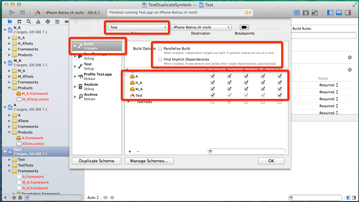The image size is (359, 202).
Task: Click the targets filter field in scheme sheet
Action: coord(246,152)
